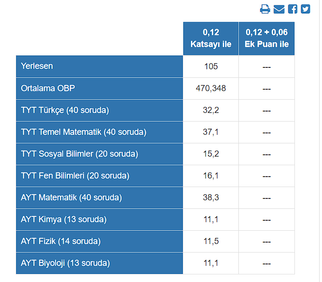The height and width of the screenshot is (282, 322).
Task: Click the Ortalama OBP value 470,348
Action: click(211, 88)
